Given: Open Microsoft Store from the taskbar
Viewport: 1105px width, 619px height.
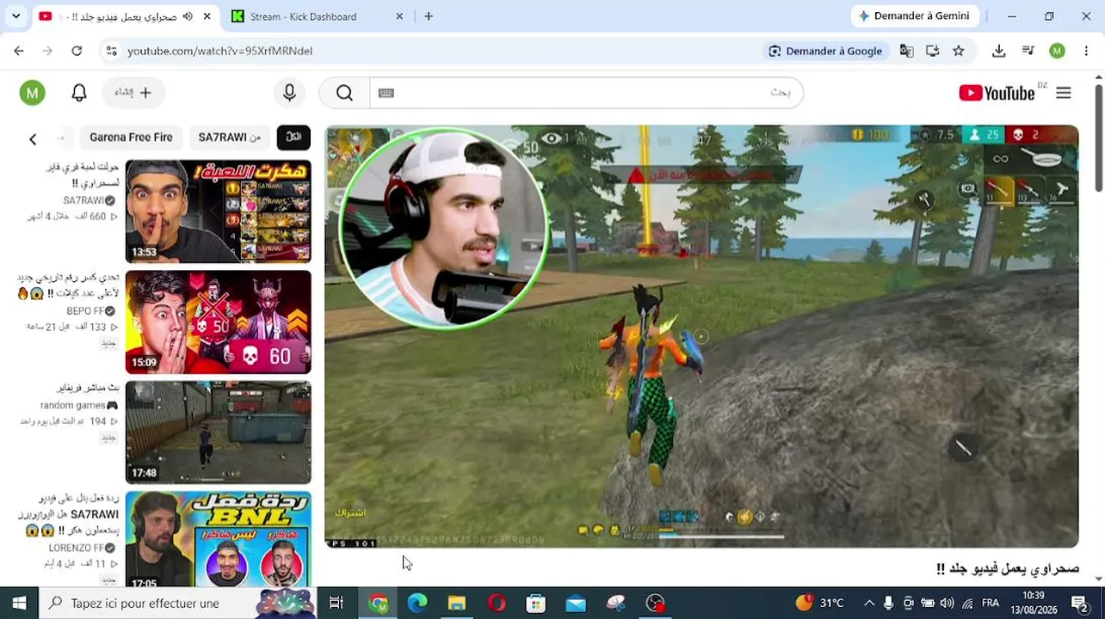Looking at the screenshot, I should pos(536,603).
